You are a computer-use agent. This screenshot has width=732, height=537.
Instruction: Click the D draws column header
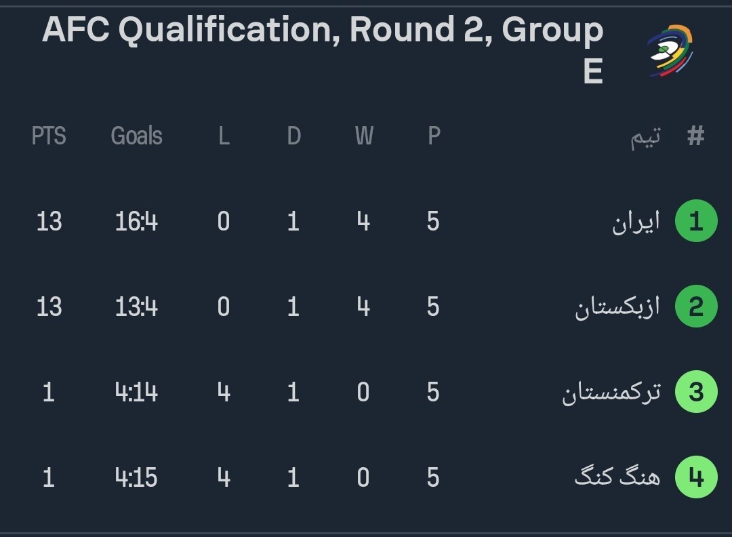tap(293, 136)
